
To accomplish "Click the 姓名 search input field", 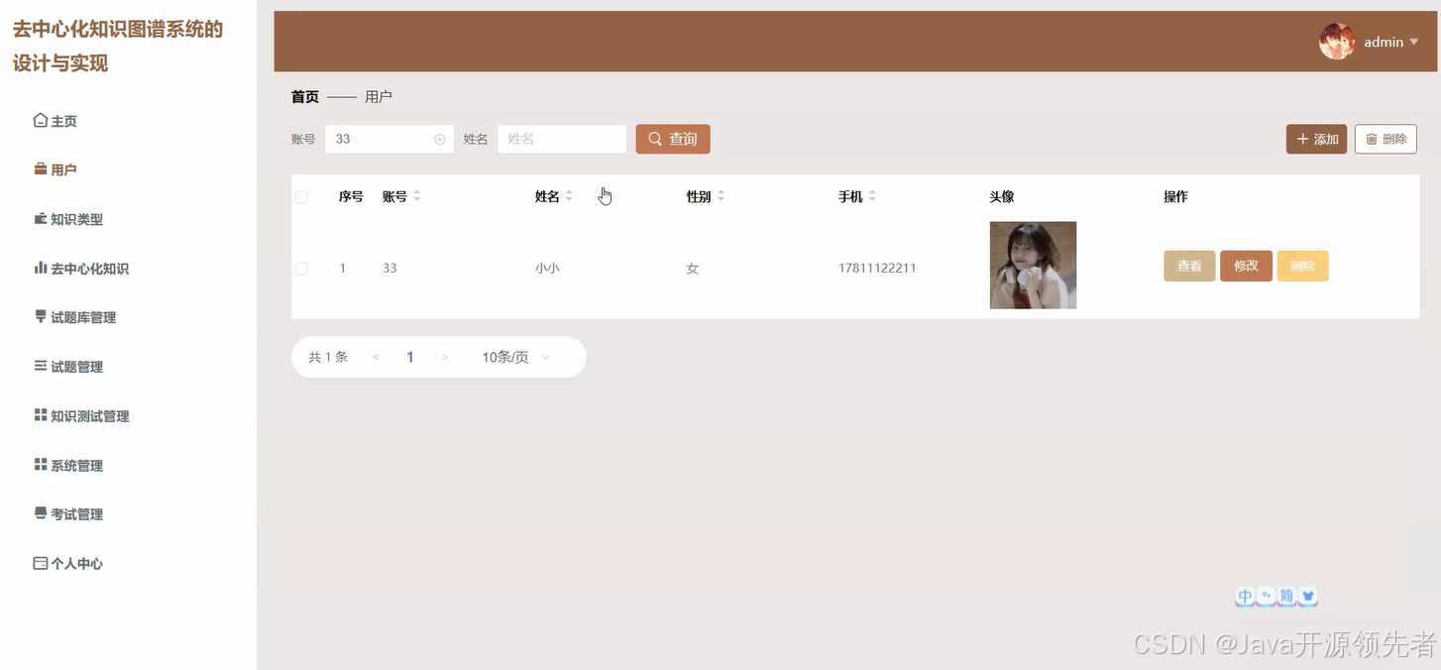I will click(x=561, y=139).
